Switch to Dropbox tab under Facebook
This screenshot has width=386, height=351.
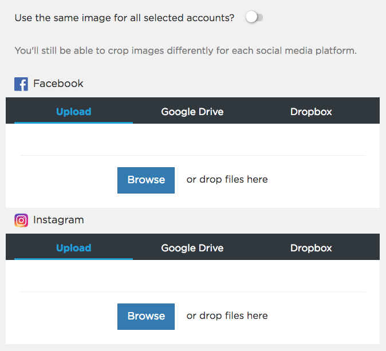coord(311,112)
